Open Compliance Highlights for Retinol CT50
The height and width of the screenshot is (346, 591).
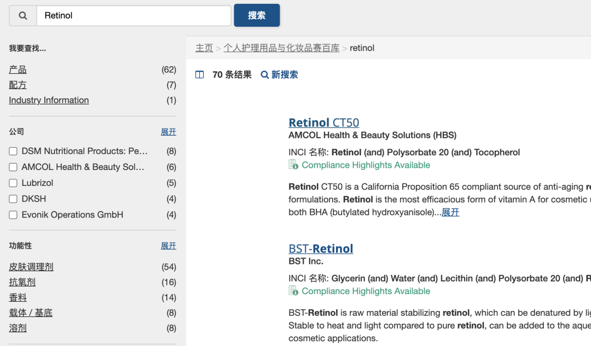pos(365,165)
